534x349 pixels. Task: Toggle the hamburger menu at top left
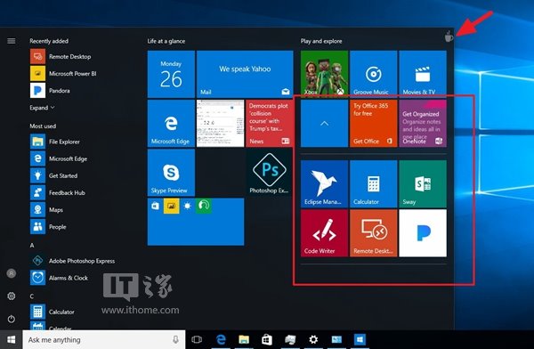coord(12,41)
